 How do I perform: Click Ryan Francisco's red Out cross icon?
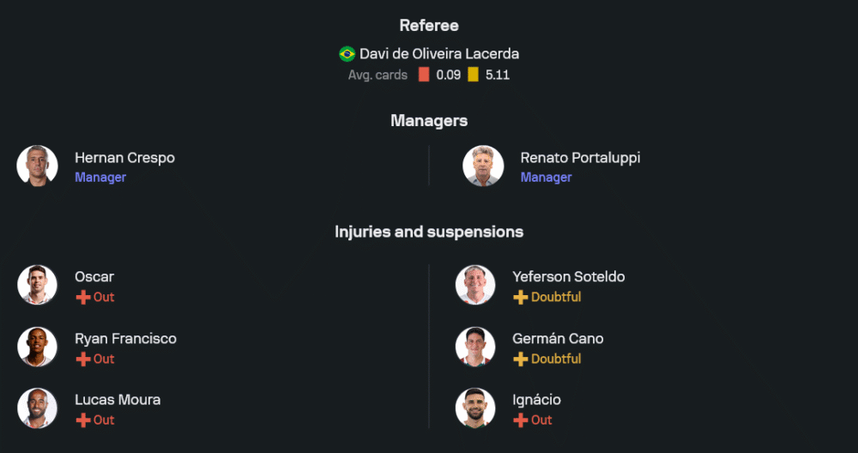point(83,359)
